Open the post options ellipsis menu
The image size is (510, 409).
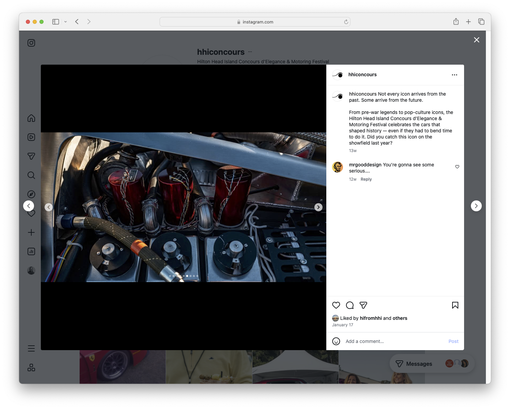pyautogui.click(x=455, y=75)
